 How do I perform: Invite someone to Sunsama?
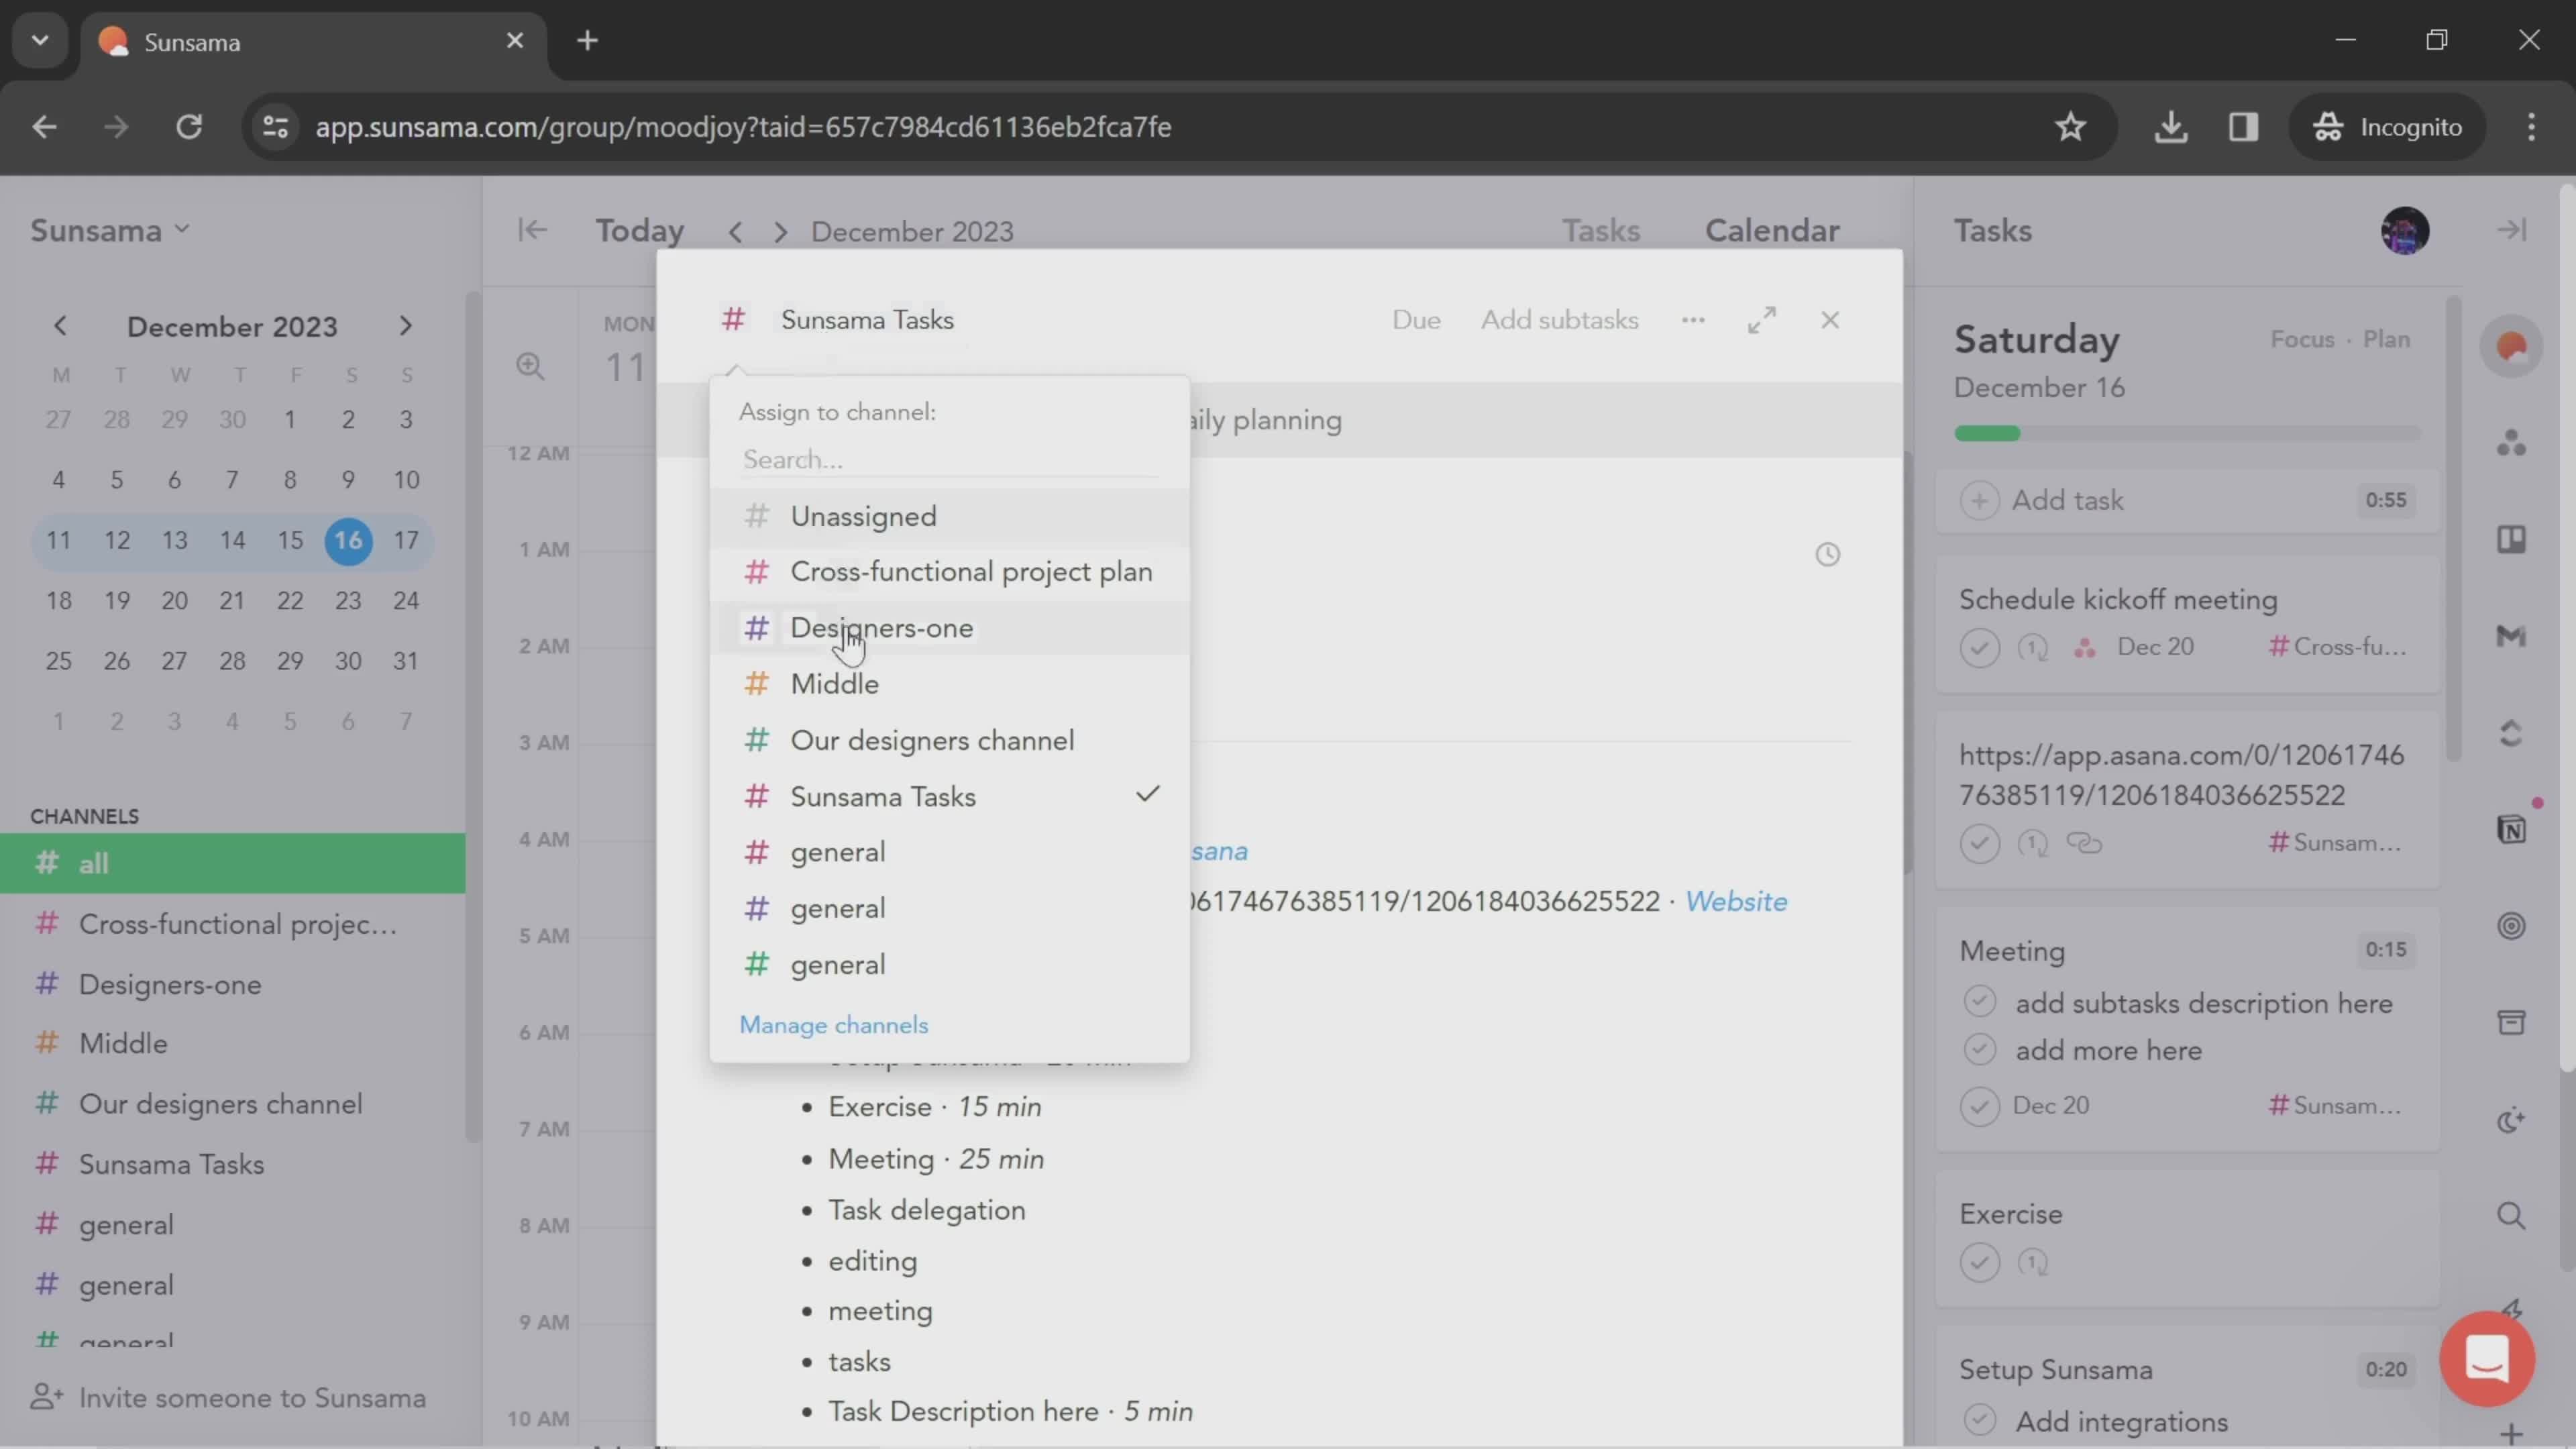[x=229, y=1397]
